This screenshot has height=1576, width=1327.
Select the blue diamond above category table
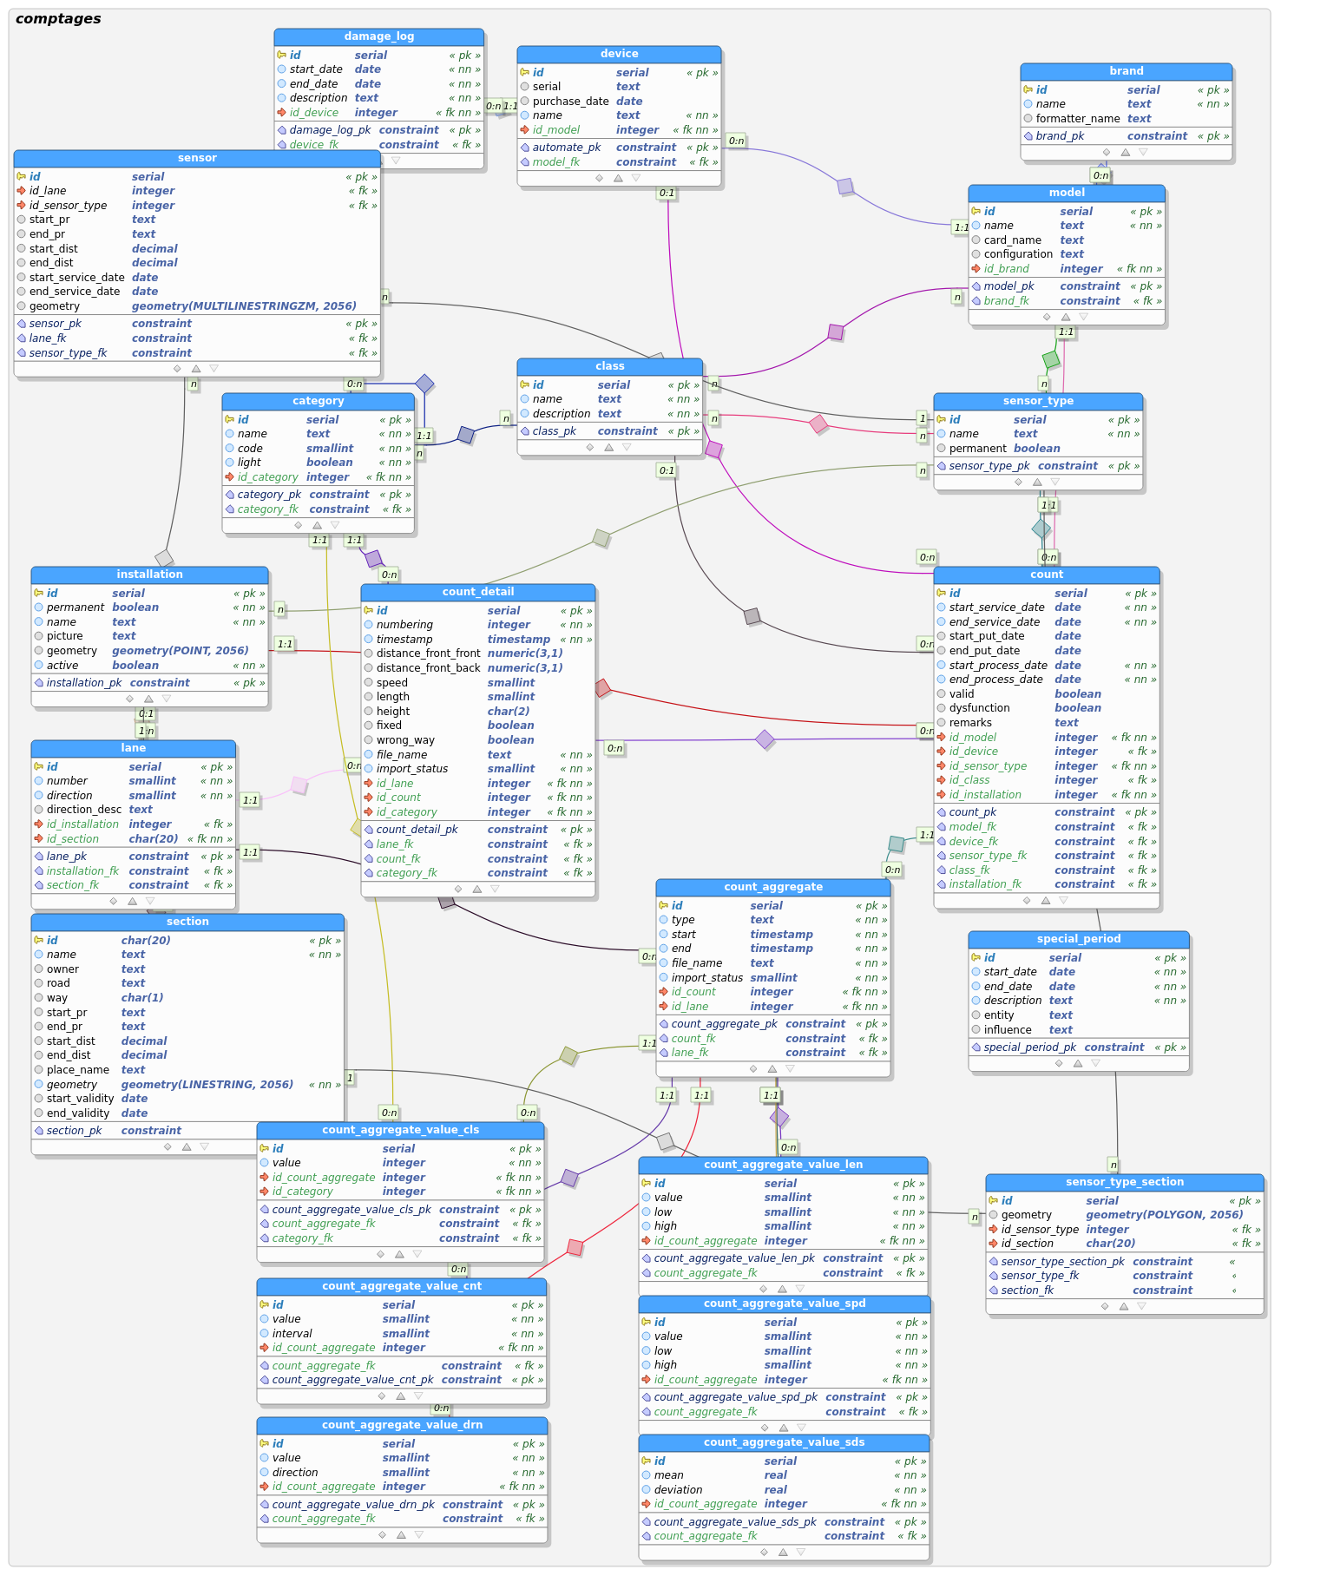[x=424, y=384]
